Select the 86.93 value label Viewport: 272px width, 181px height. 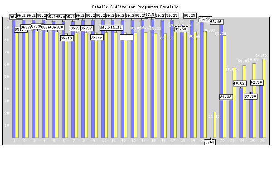click(209, 30)
